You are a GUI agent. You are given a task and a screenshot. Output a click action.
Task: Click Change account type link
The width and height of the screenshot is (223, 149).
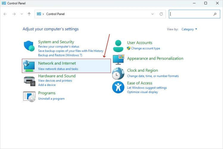pyautogui.click(x=146, y=48)
